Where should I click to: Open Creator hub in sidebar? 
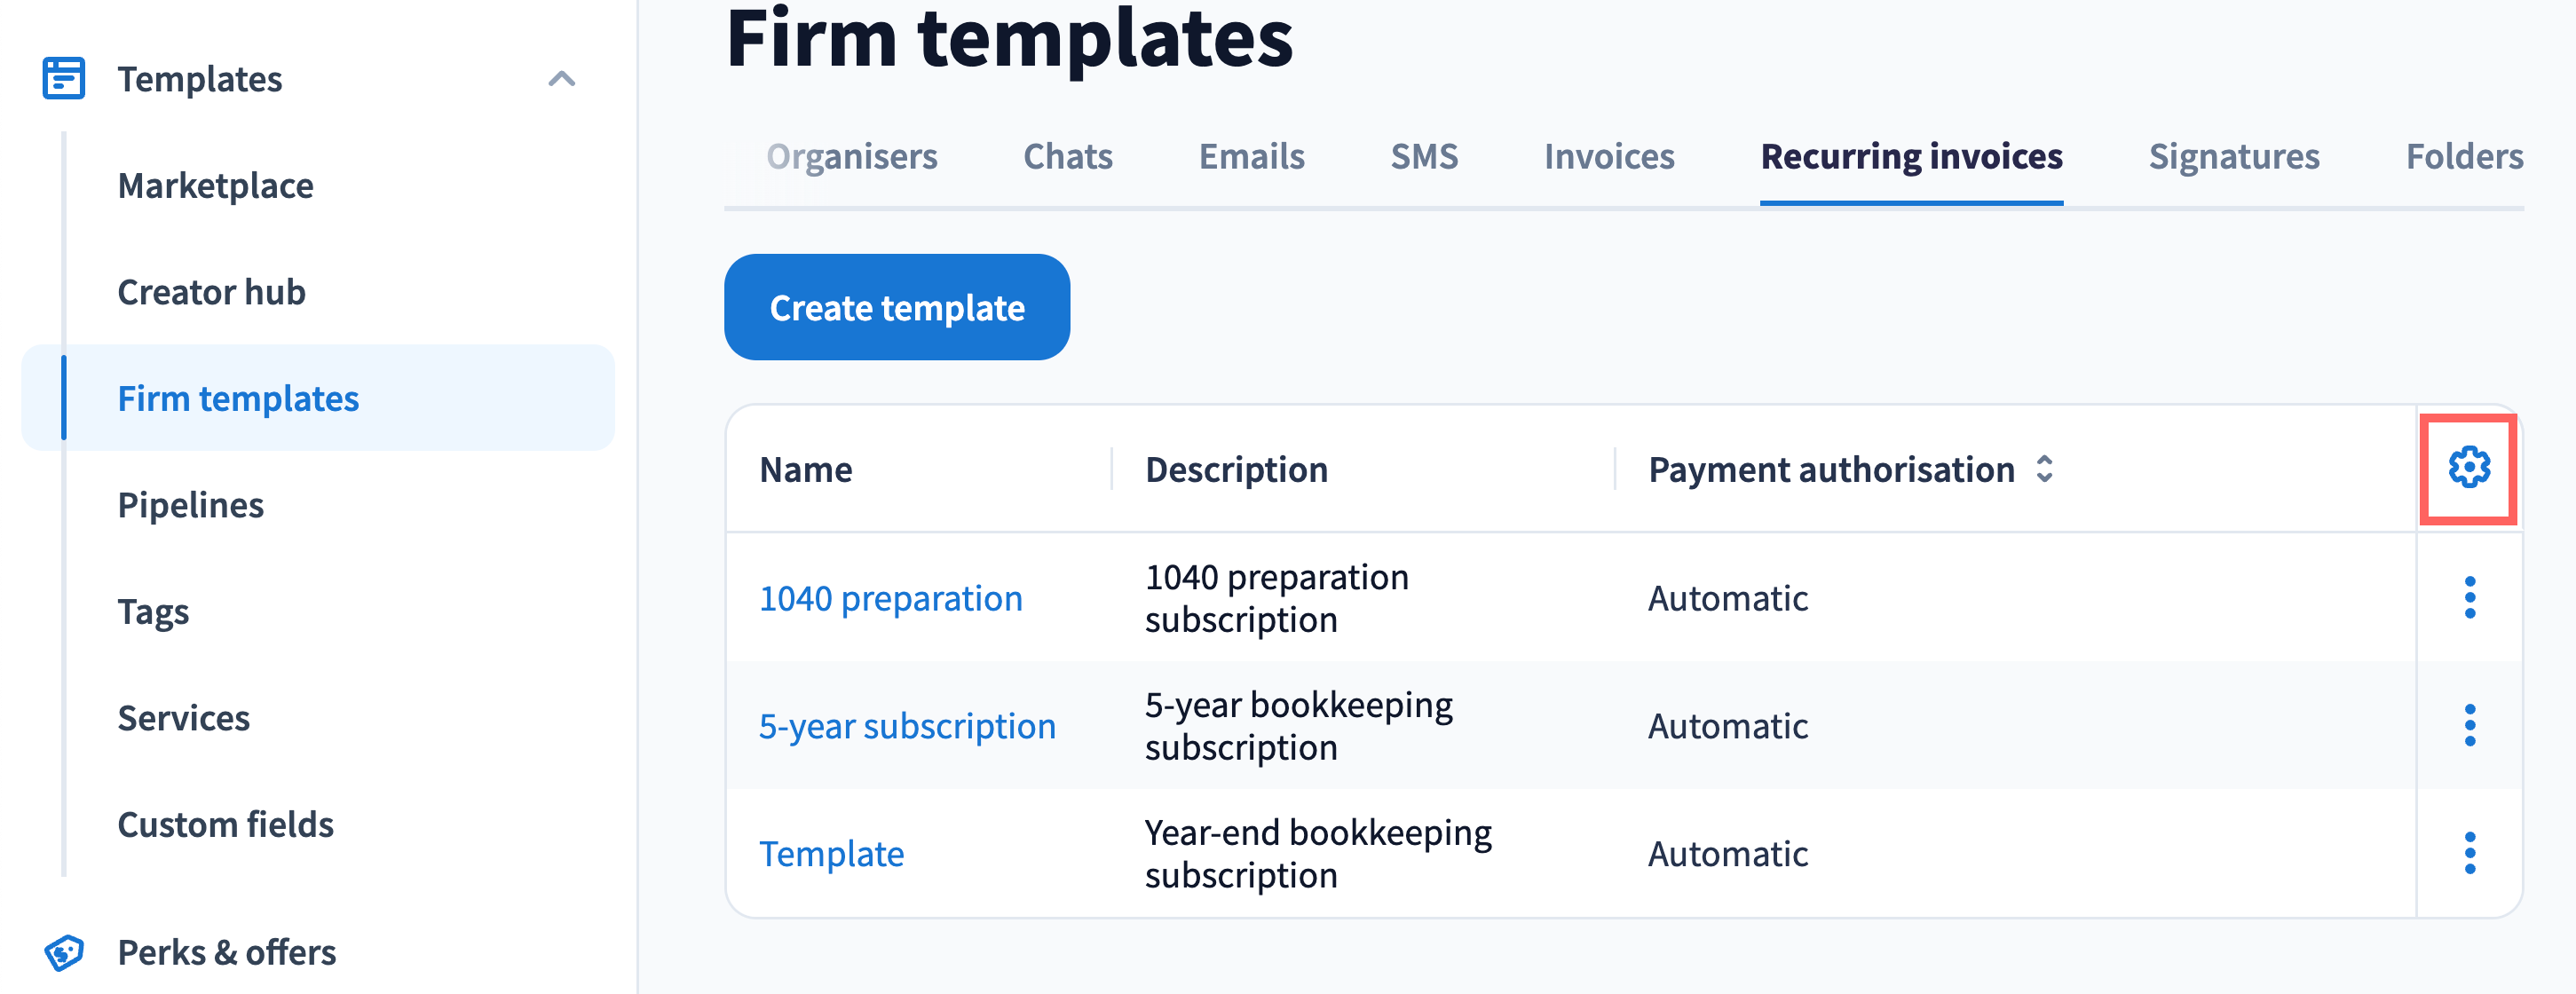(x=211, y=292)
